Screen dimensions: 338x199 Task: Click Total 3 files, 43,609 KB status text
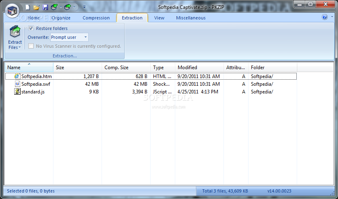point(225,191)
